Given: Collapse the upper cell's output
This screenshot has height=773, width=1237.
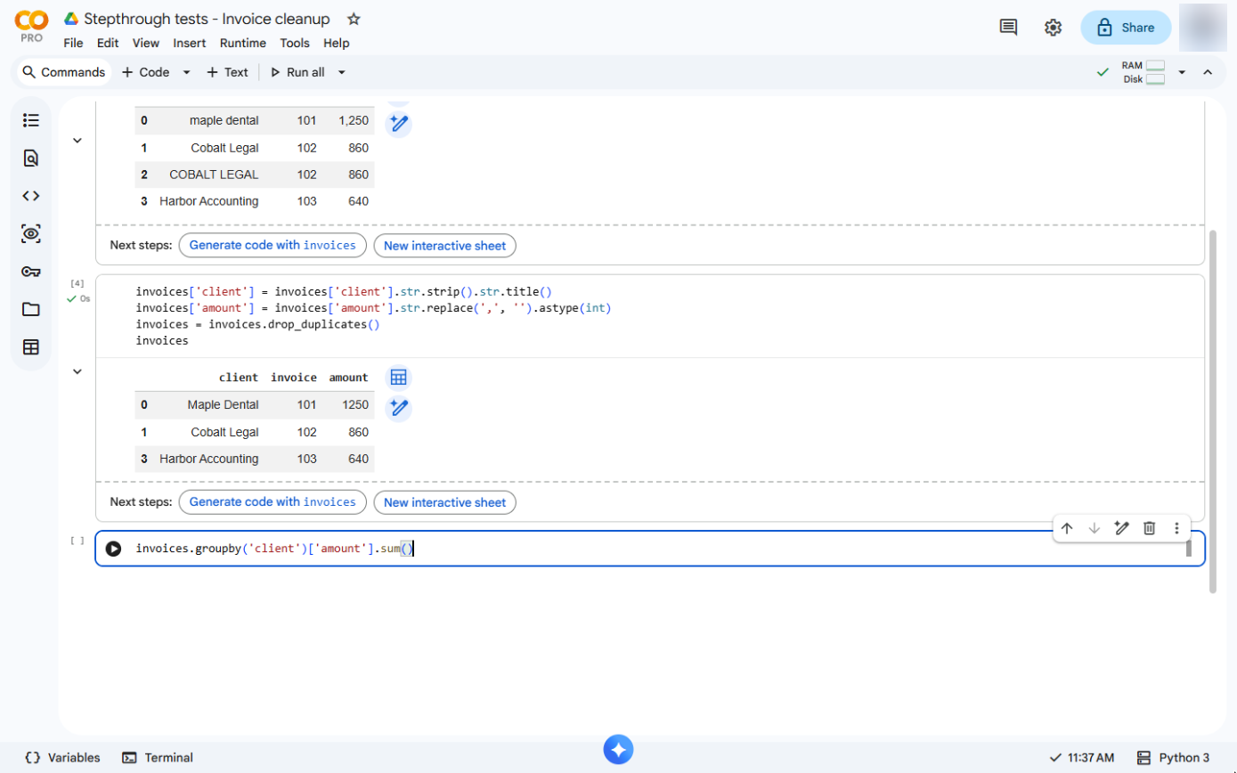Looking at the screenshot, I should pyautogui.click(x=77, y=140).
